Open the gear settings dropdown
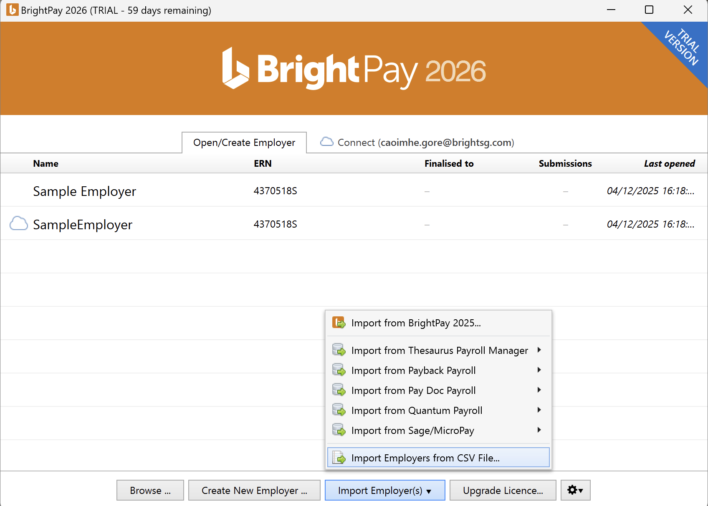The height and width of the screenshot is (506, 708). pos(575,490)
